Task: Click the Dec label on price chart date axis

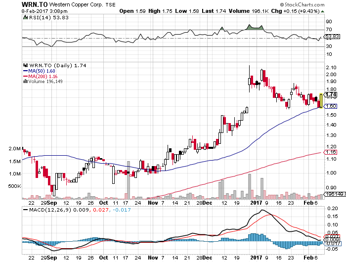Action: [x=208, y=203]
